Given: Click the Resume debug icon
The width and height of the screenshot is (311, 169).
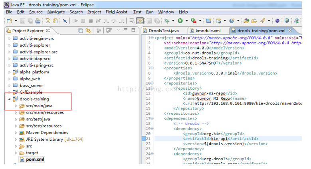Looking at the screenshot, I should pyautogui.click(x=75, y=21).
